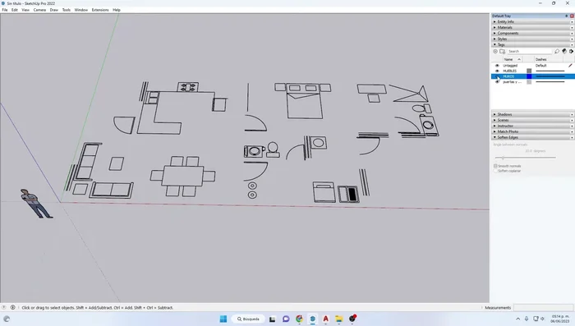Click the pencil icon on the Untagged row

[570, 65]
